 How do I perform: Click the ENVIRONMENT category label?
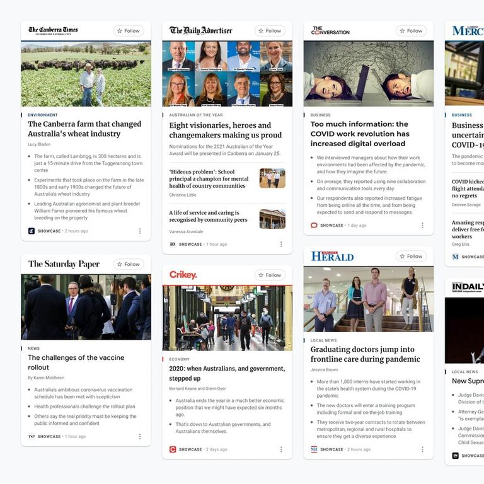coord(43,115)
